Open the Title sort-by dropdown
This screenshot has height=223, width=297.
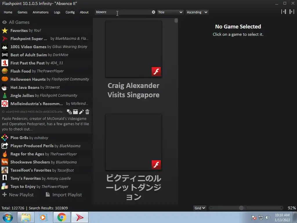point(170,12)
